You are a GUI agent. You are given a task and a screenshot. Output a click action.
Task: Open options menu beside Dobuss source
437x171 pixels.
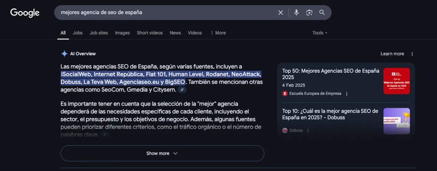[x=308, y=130]
